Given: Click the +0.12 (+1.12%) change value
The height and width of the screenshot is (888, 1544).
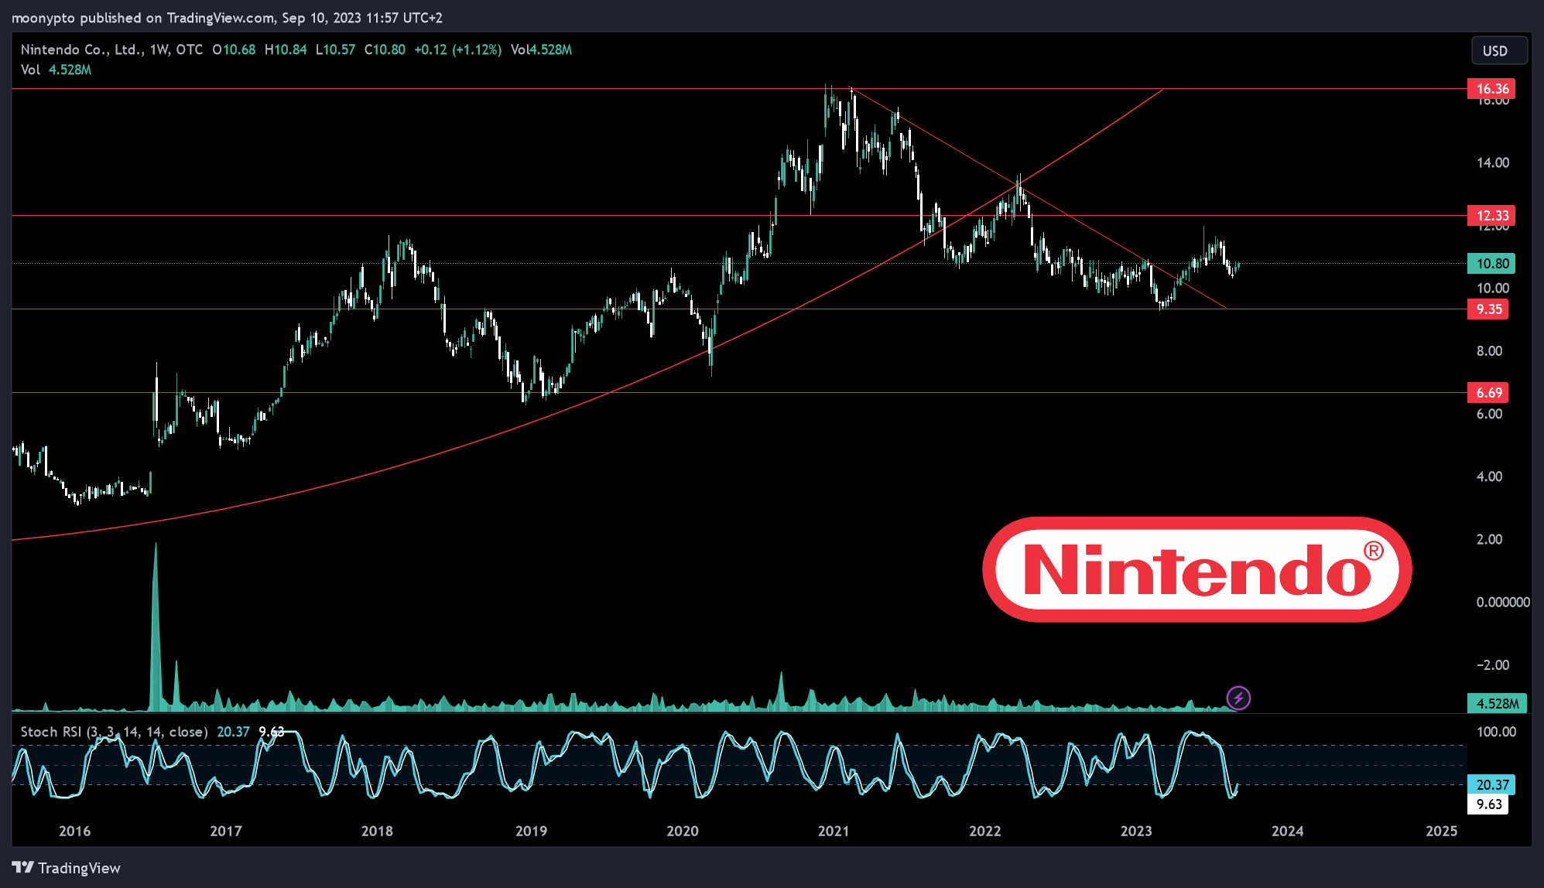Looking at the screenshot, I should (x=458, y=50).
